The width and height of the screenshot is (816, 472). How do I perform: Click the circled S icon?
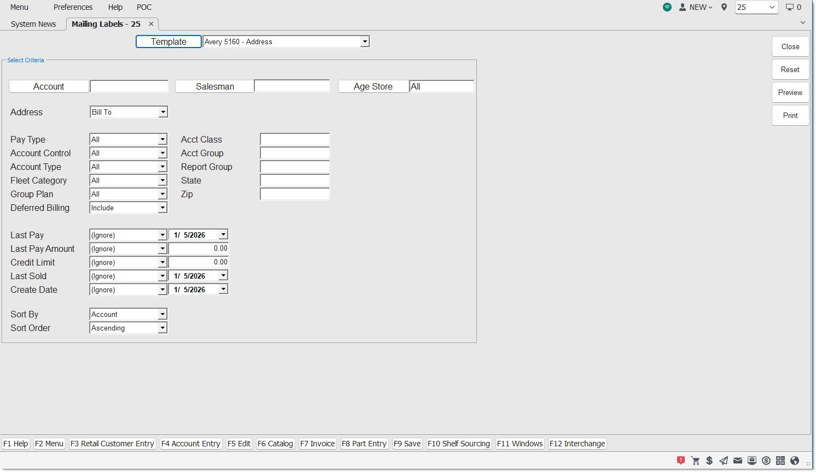click(x=766, y=461)
